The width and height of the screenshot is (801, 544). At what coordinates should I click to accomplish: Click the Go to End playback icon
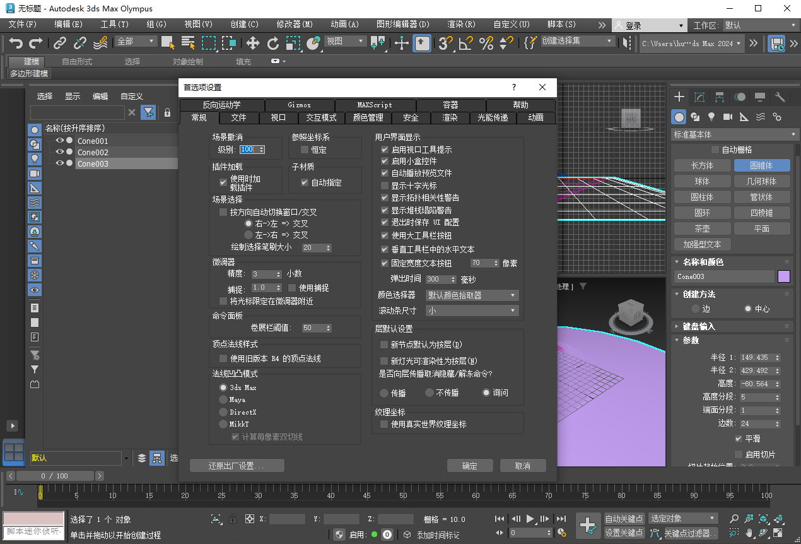click(561, 519)
